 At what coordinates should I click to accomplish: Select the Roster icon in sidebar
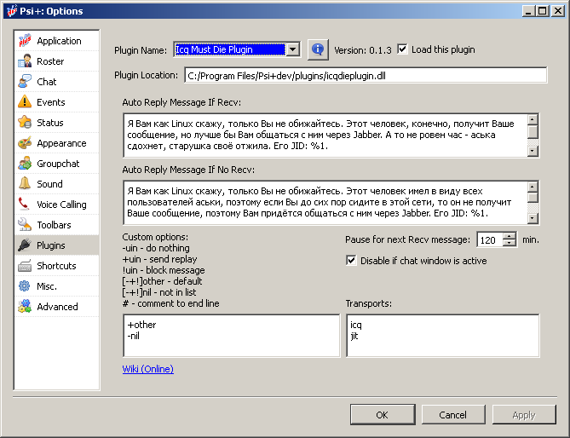coord(25,61)
